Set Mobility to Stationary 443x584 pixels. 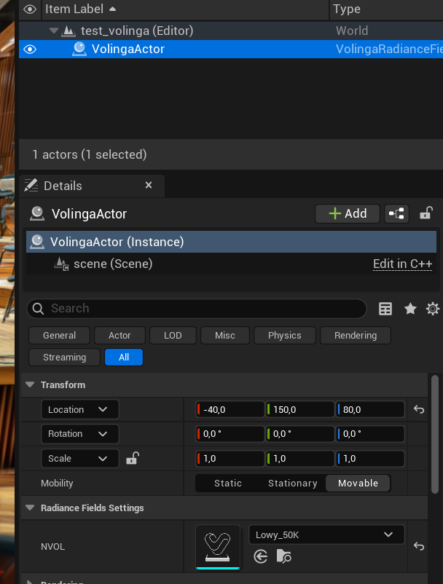[292, 484]
